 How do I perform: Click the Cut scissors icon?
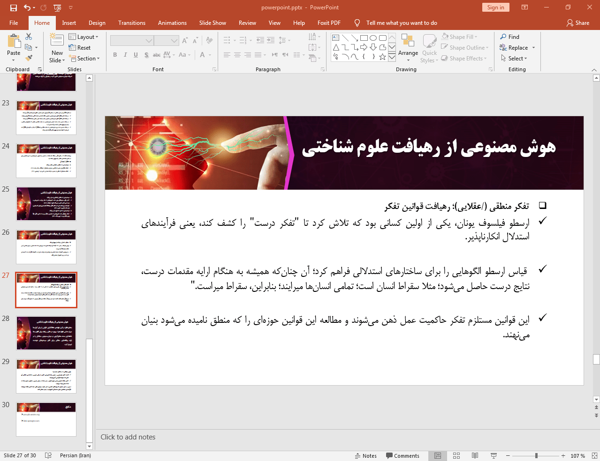click(29, 37)
